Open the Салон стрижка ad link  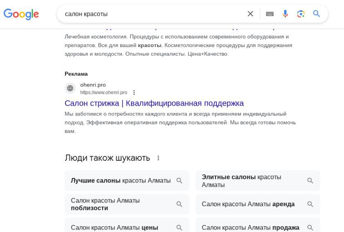pos(154,103)
